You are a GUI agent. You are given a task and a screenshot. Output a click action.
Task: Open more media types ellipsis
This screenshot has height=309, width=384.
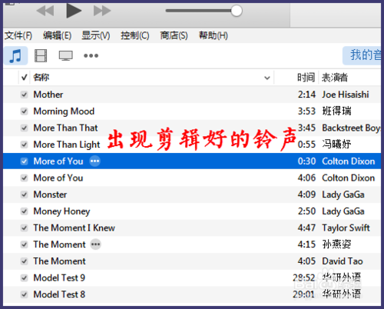(x=91, y=55)
